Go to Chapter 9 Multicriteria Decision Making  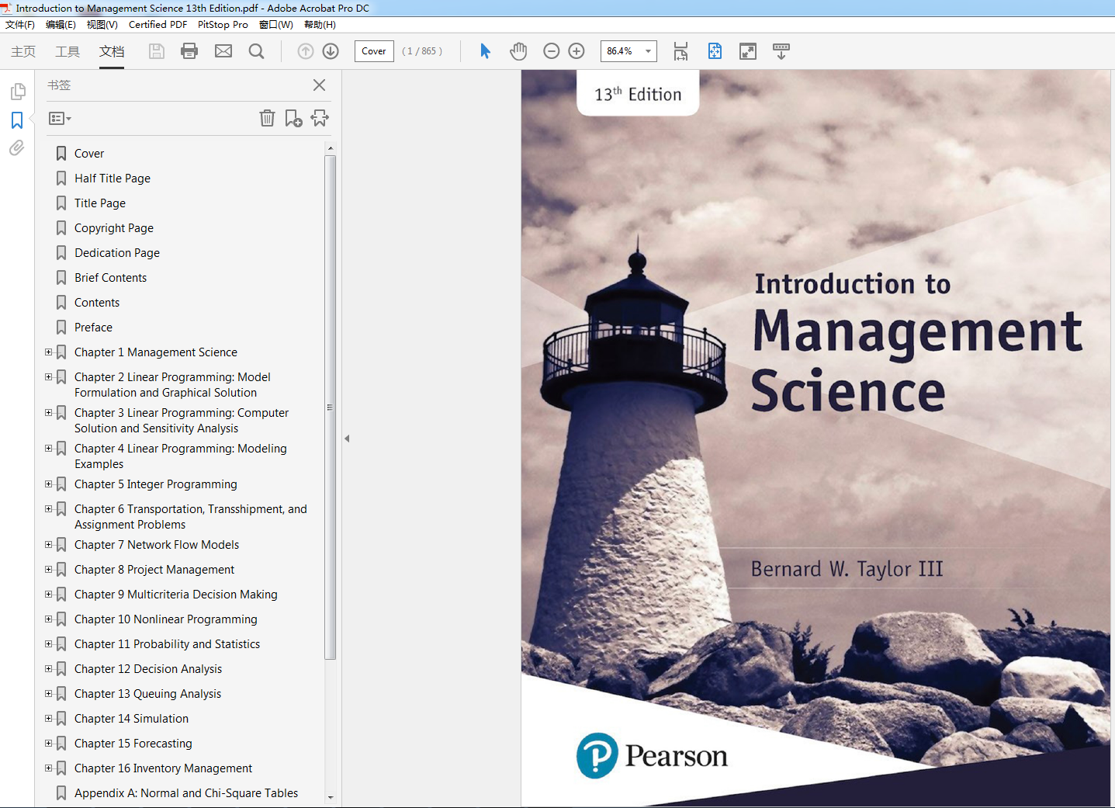pyautogui.click(x=176, y=595)
